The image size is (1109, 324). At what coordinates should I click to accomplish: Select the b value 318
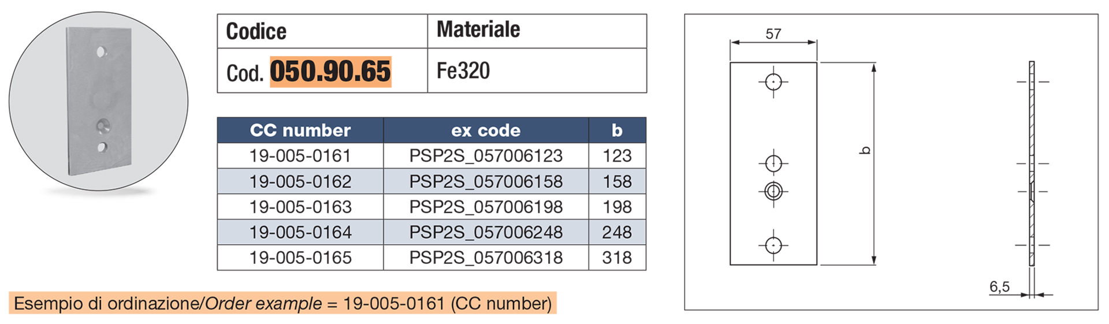(x=617, y=258)
